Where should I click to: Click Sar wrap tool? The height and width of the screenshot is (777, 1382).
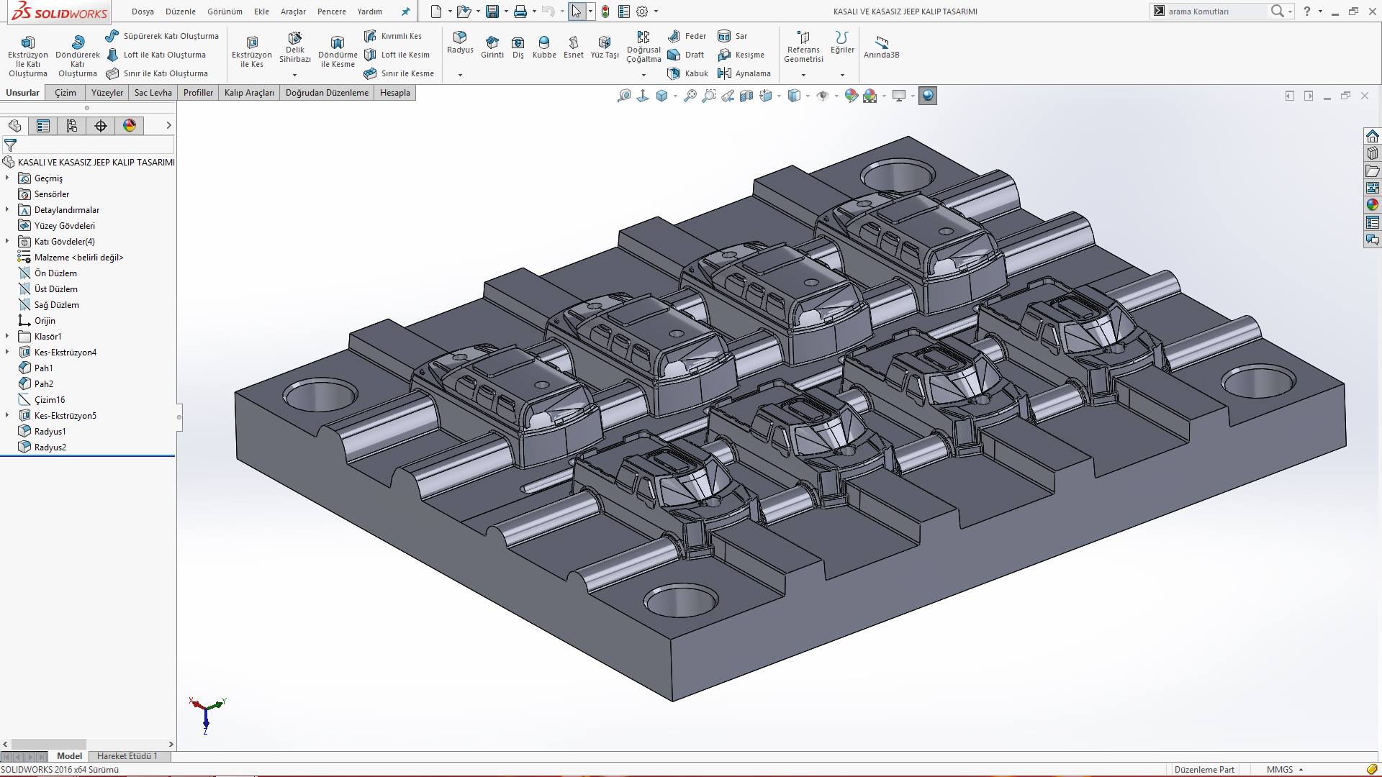[x=733, y=36]
